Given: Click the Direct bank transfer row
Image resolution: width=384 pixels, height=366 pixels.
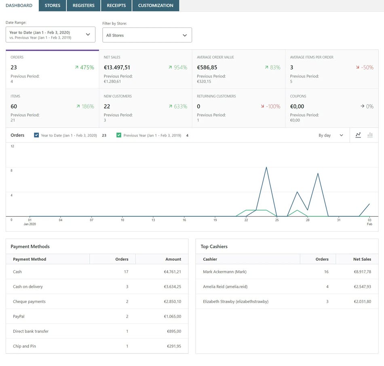Looking at the screenshot, I should (x=97, y=331).
